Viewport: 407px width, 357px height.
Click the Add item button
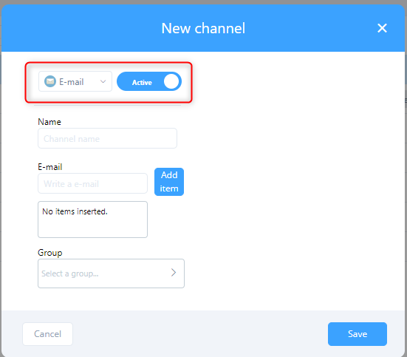tap(169, 182)
